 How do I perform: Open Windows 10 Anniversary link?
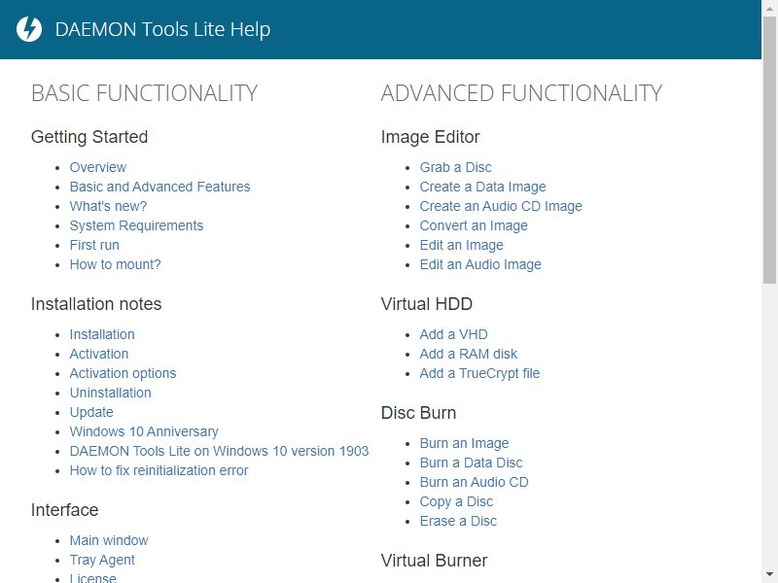coord(144,431)
